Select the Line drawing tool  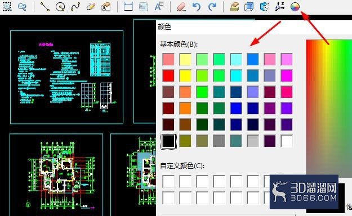[x=45, y=7]
